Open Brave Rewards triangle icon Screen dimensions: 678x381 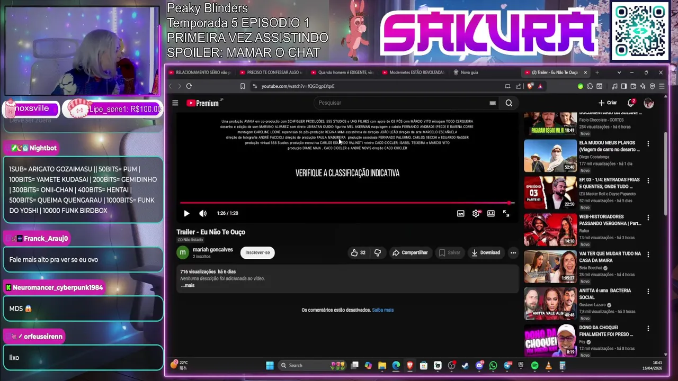(x=540, y=86)
